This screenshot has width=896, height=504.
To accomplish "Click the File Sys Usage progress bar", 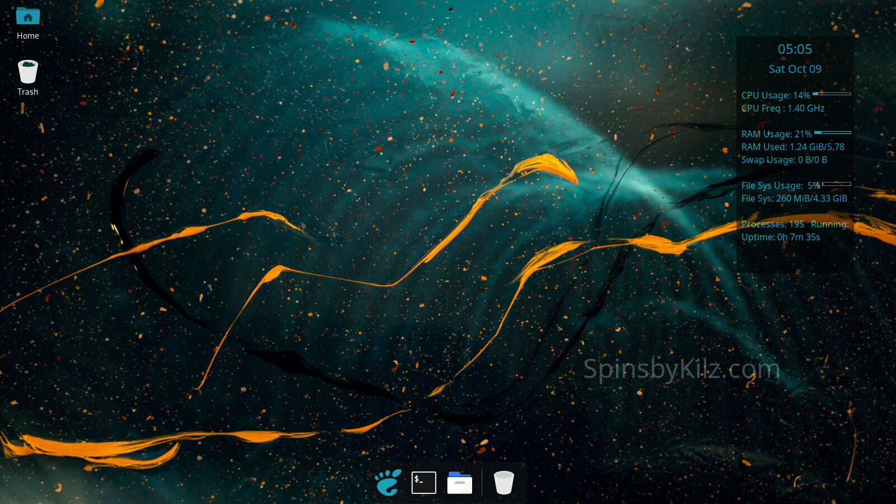I will tap(837, 184).
